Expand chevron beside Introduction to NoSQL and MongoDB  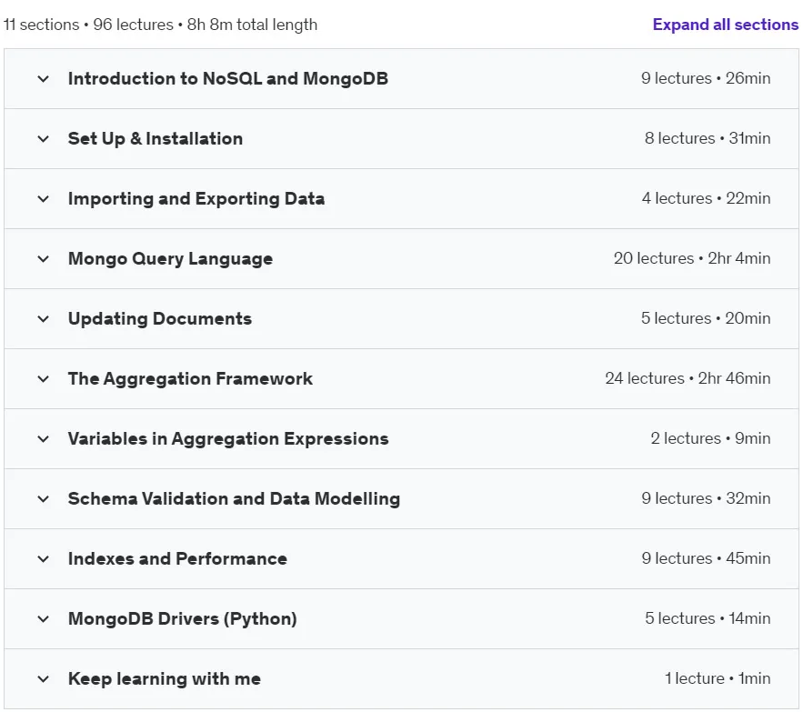point(44,79)
